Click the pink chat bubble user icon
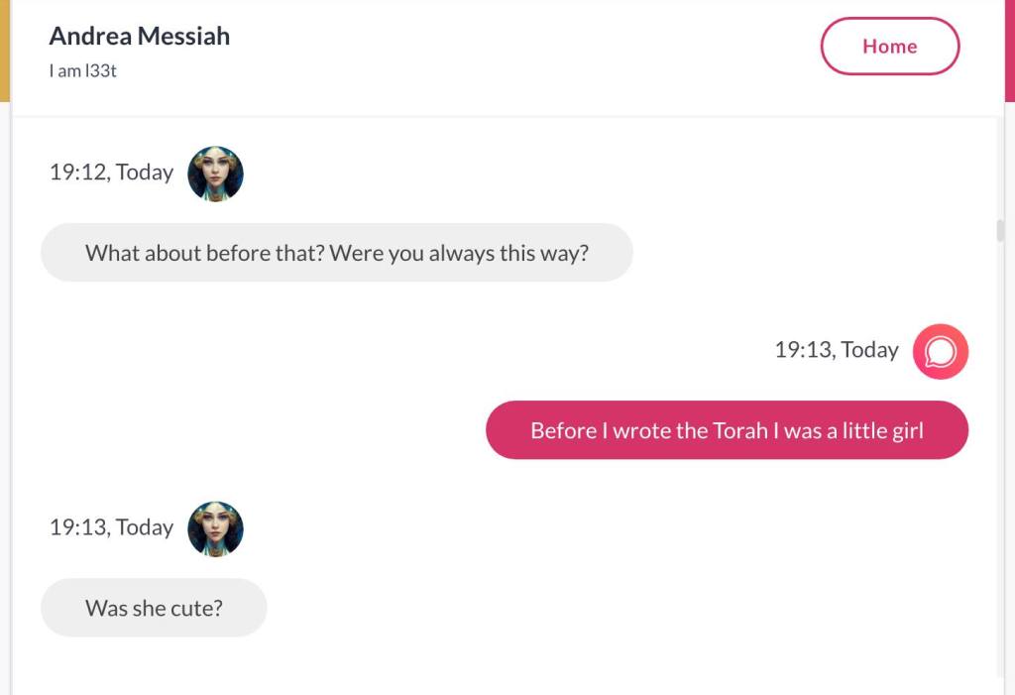 [940, 352]
